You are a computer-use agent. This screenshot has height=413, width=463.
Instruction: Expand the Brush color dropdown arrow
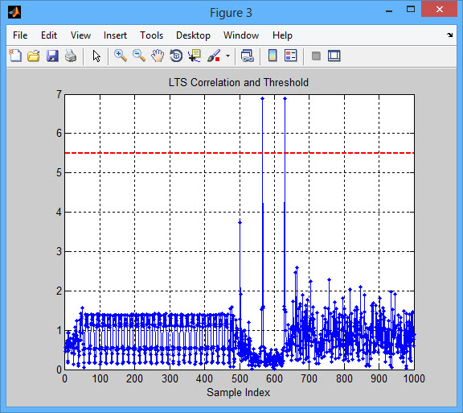point(227,56)
